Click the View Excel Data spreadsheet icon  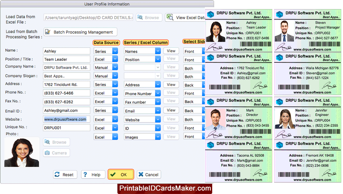[x=170, y=17]
